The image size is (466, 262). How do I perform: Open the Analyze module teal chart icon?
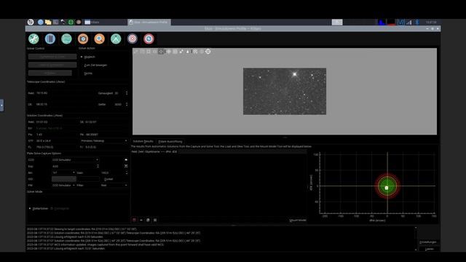(x=66, y=39)
